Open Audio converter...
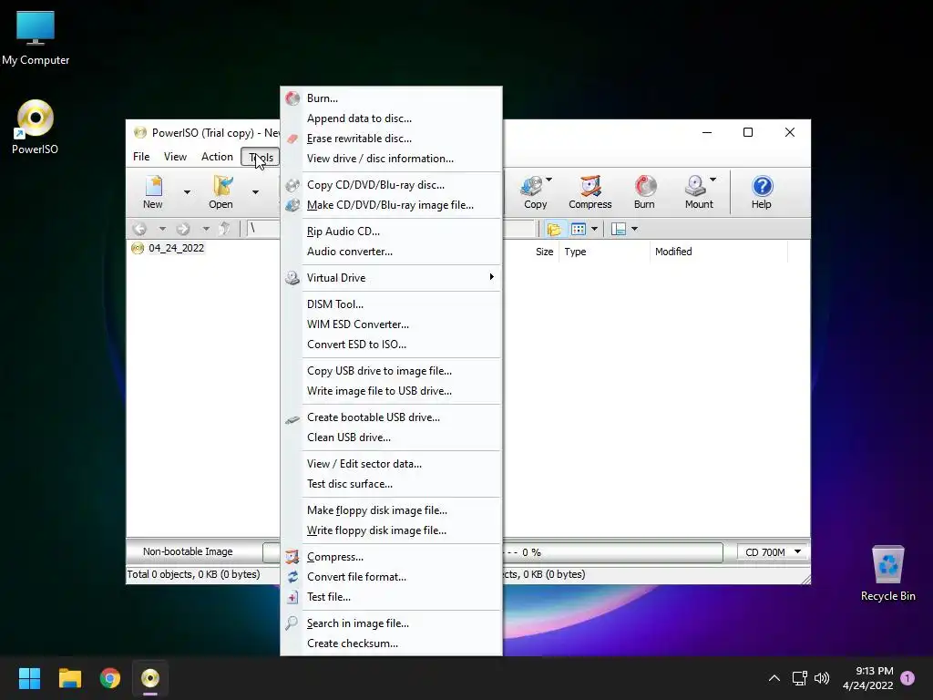This screenshot has width=933, height=700. pyautogui.click(x=391, y=252)
